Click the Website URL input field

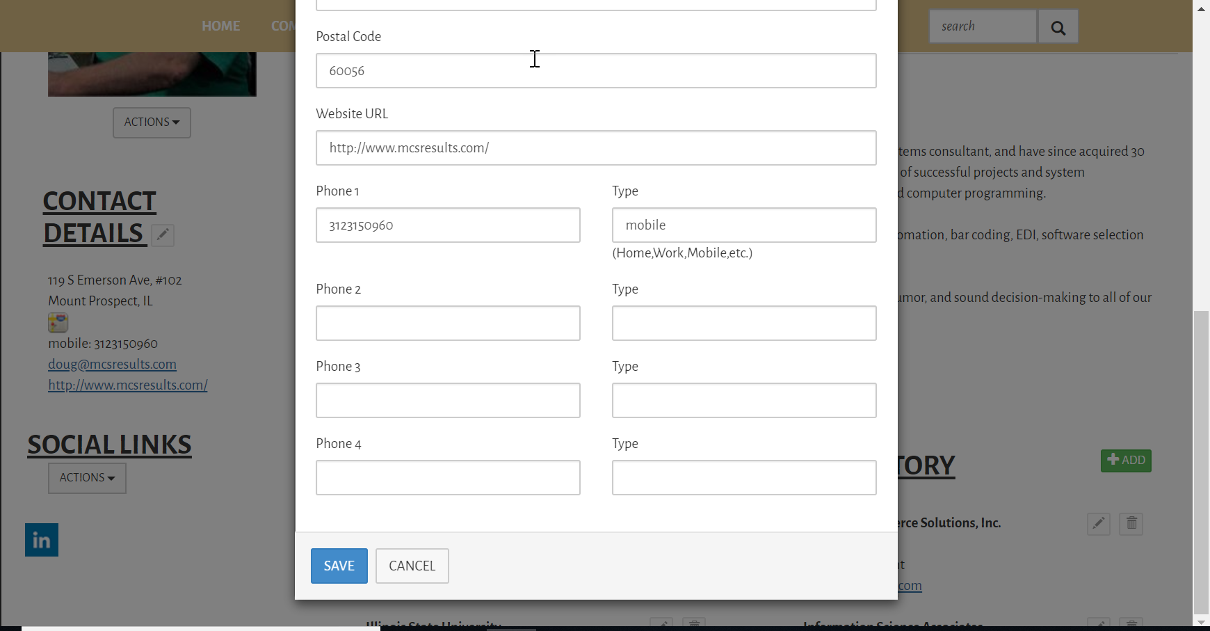(x=596, y=148)
